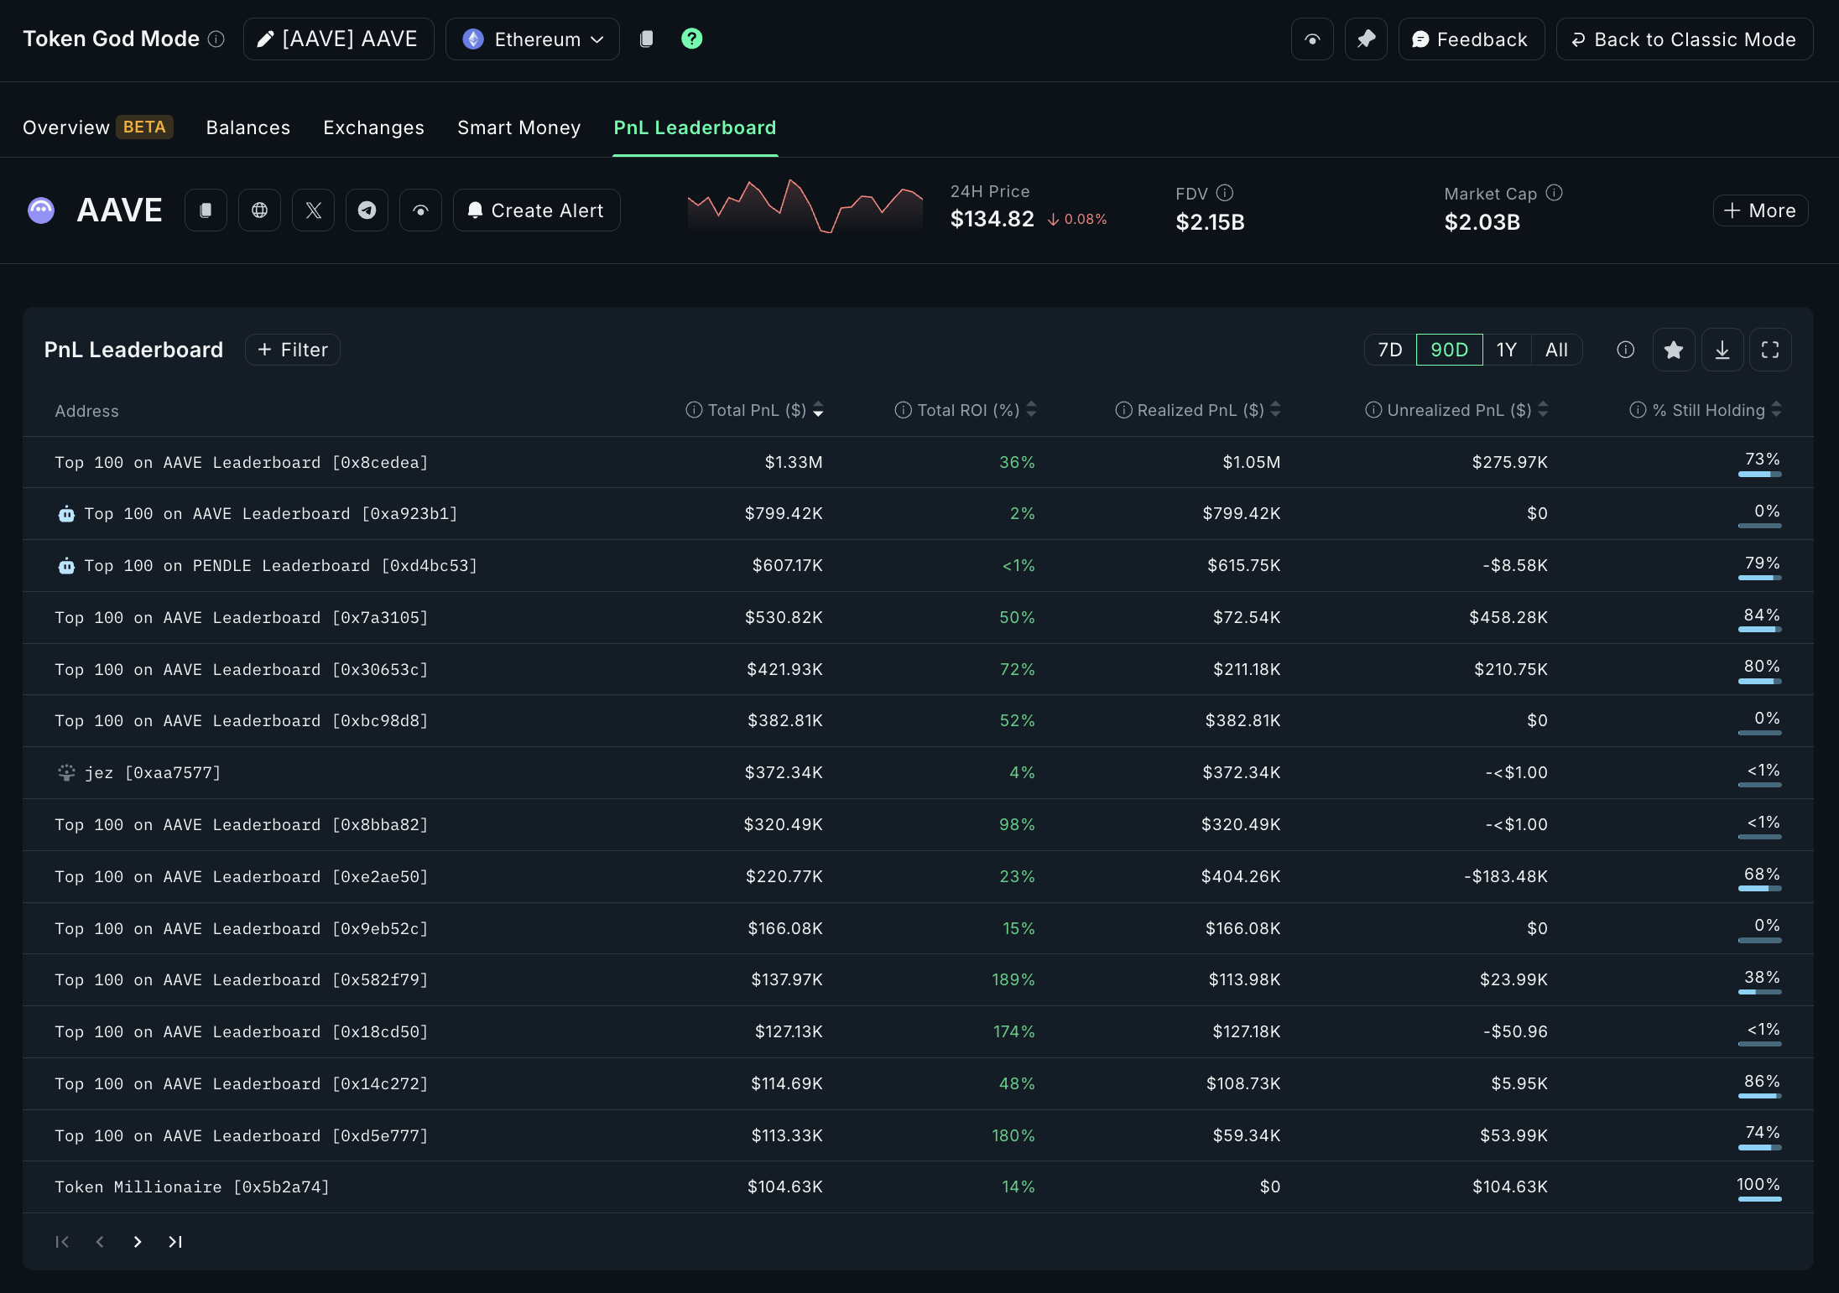Open the Ethereum network selector

(532, 39)
